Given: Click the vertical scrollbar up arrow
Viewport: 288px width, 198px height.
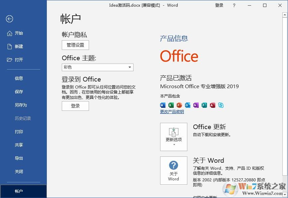Looking at the screenshot, I should pyautogui.click(x=284, y=14).
